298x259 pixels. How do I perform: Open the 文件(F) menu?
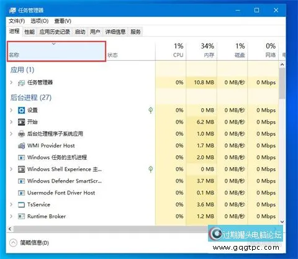point(17,21)
